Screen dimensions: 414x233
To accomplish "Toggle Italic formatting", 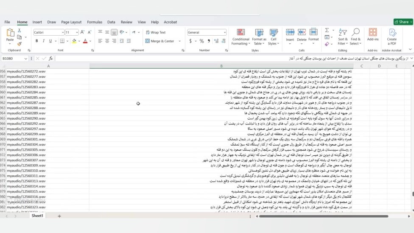I will (44, 41).
